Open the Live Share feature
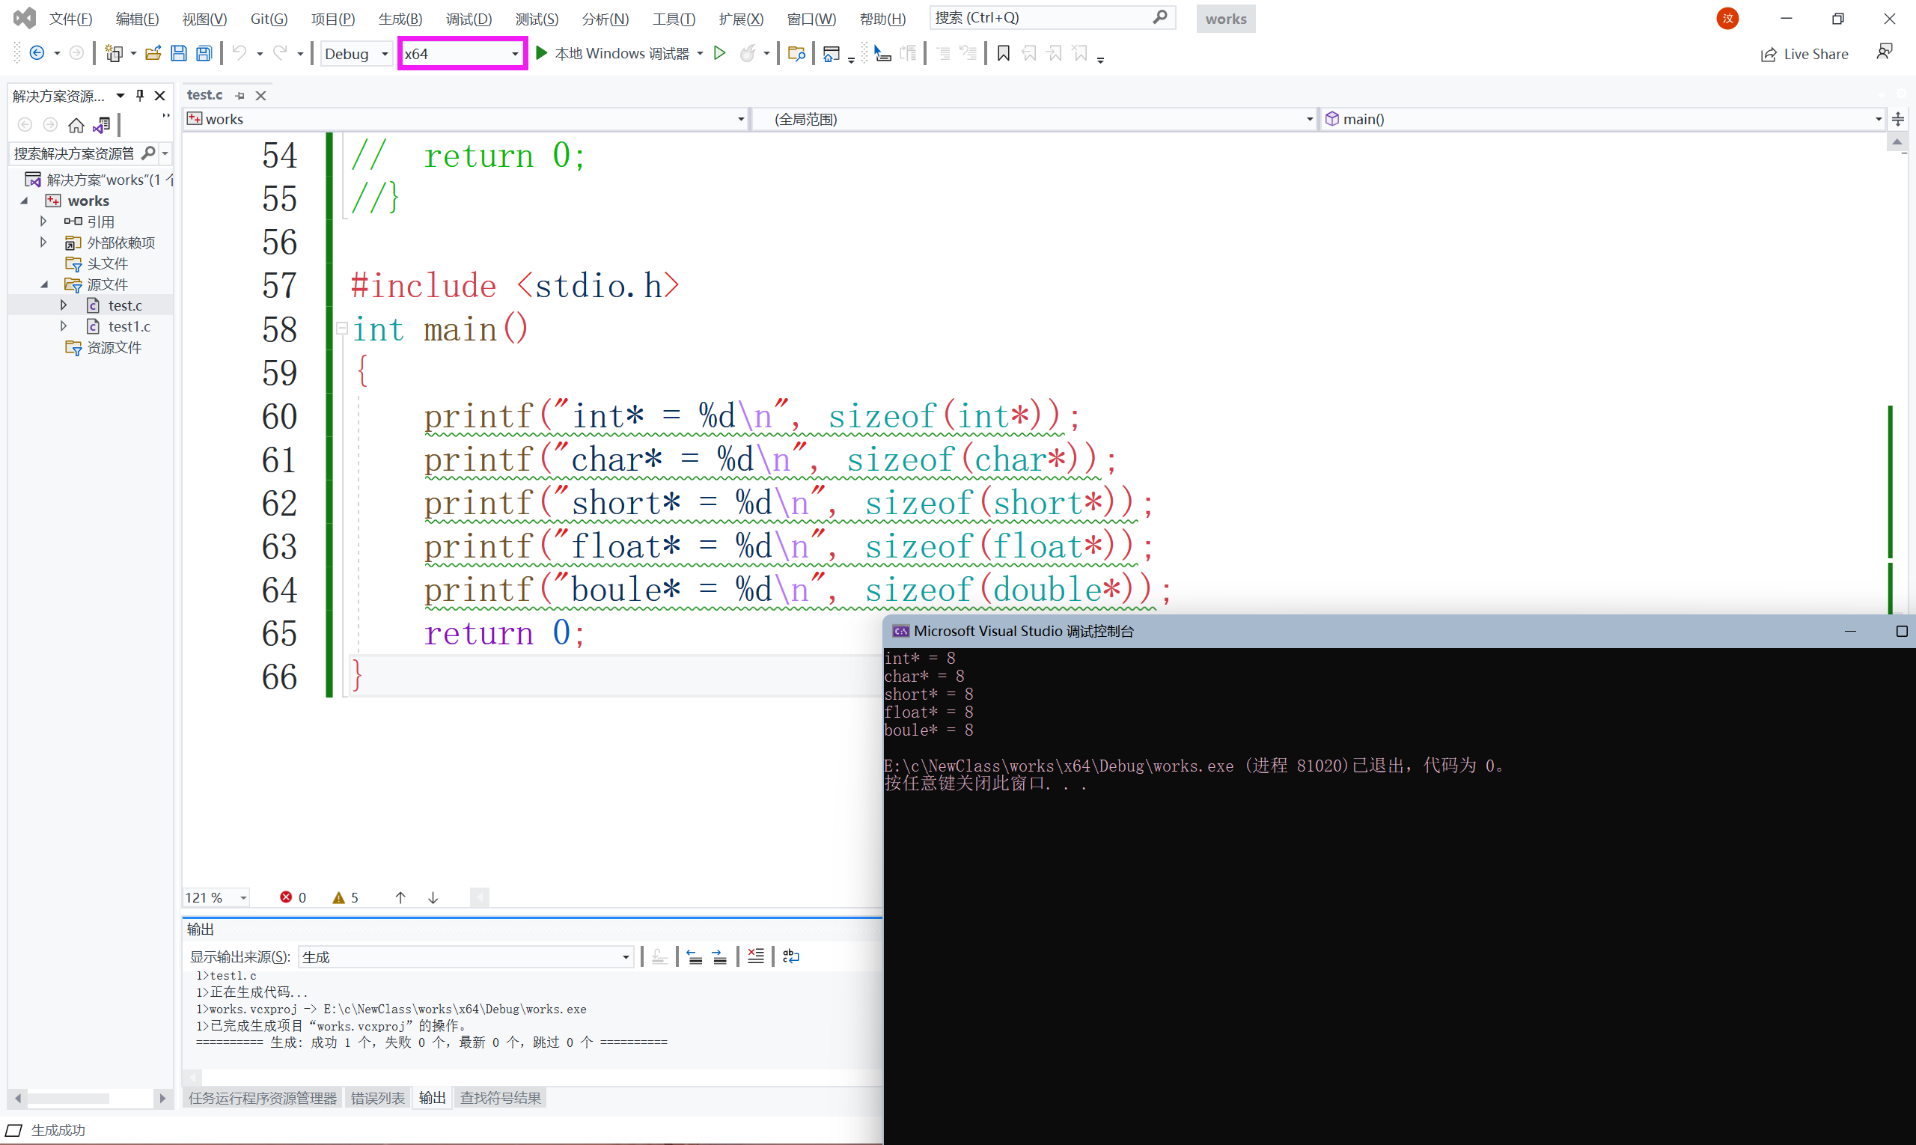The width and height of the screenshot is (1916, 1145). 1804,54
